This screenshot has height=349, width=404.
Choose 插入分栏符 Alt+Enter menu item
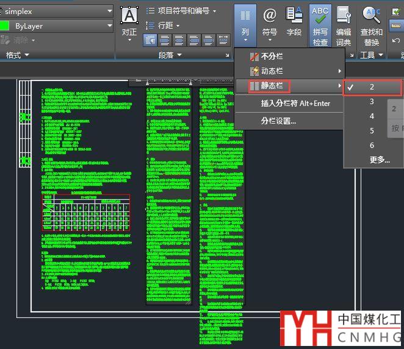[x=295, y=104]
